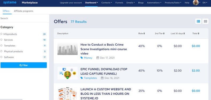Select the Physical products category radio
This screenshot has width=211, height=100.
1,51
